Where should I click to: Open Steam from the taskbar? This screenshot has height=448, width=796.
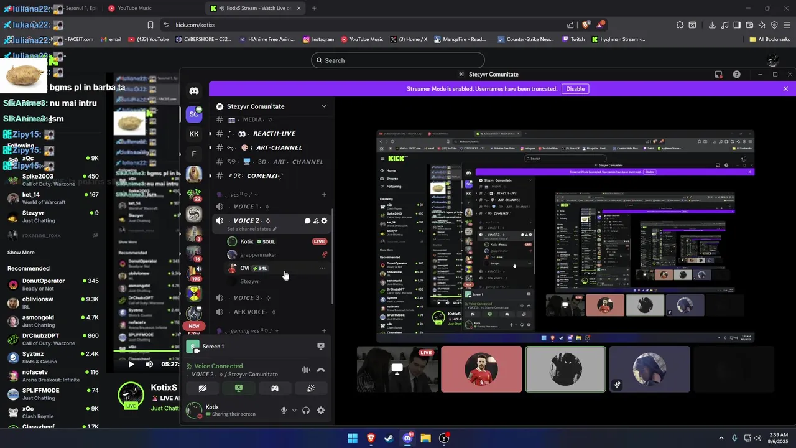(x=389, y=438)
